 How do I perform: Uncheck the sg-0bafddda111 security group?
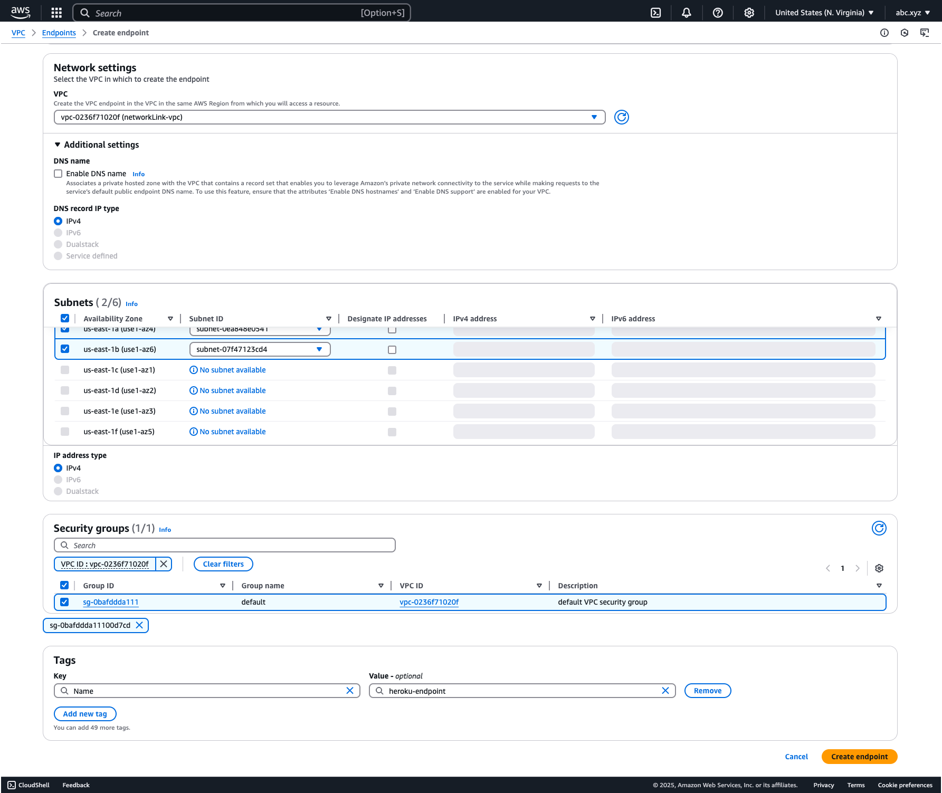(x=64, y=602)
